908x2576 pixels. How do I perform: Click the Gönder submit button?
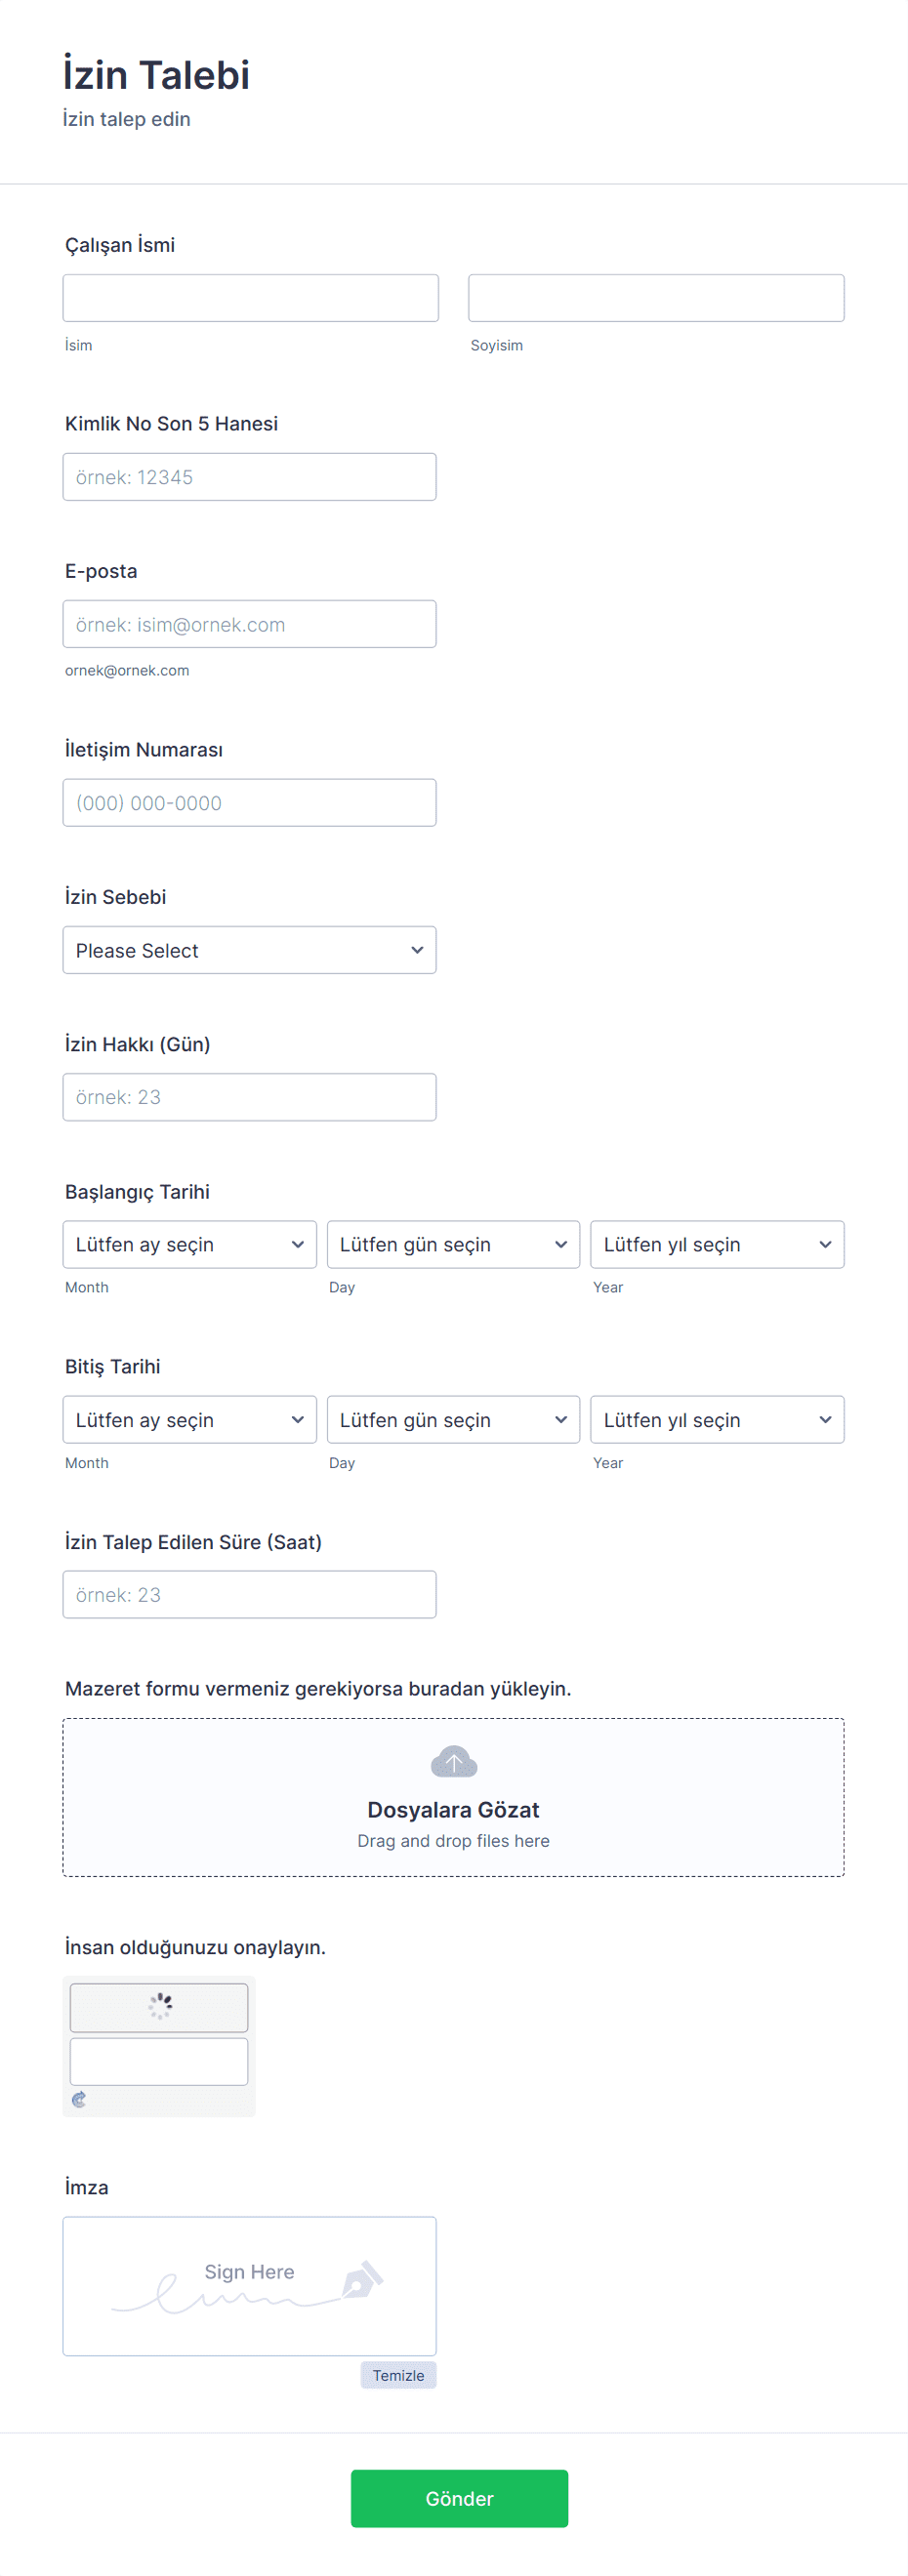tap(459, 2498)
